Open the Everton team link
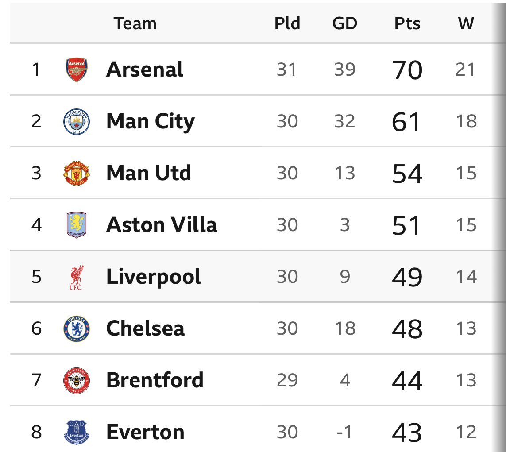 pyautogui.click(x=145, y=432)
